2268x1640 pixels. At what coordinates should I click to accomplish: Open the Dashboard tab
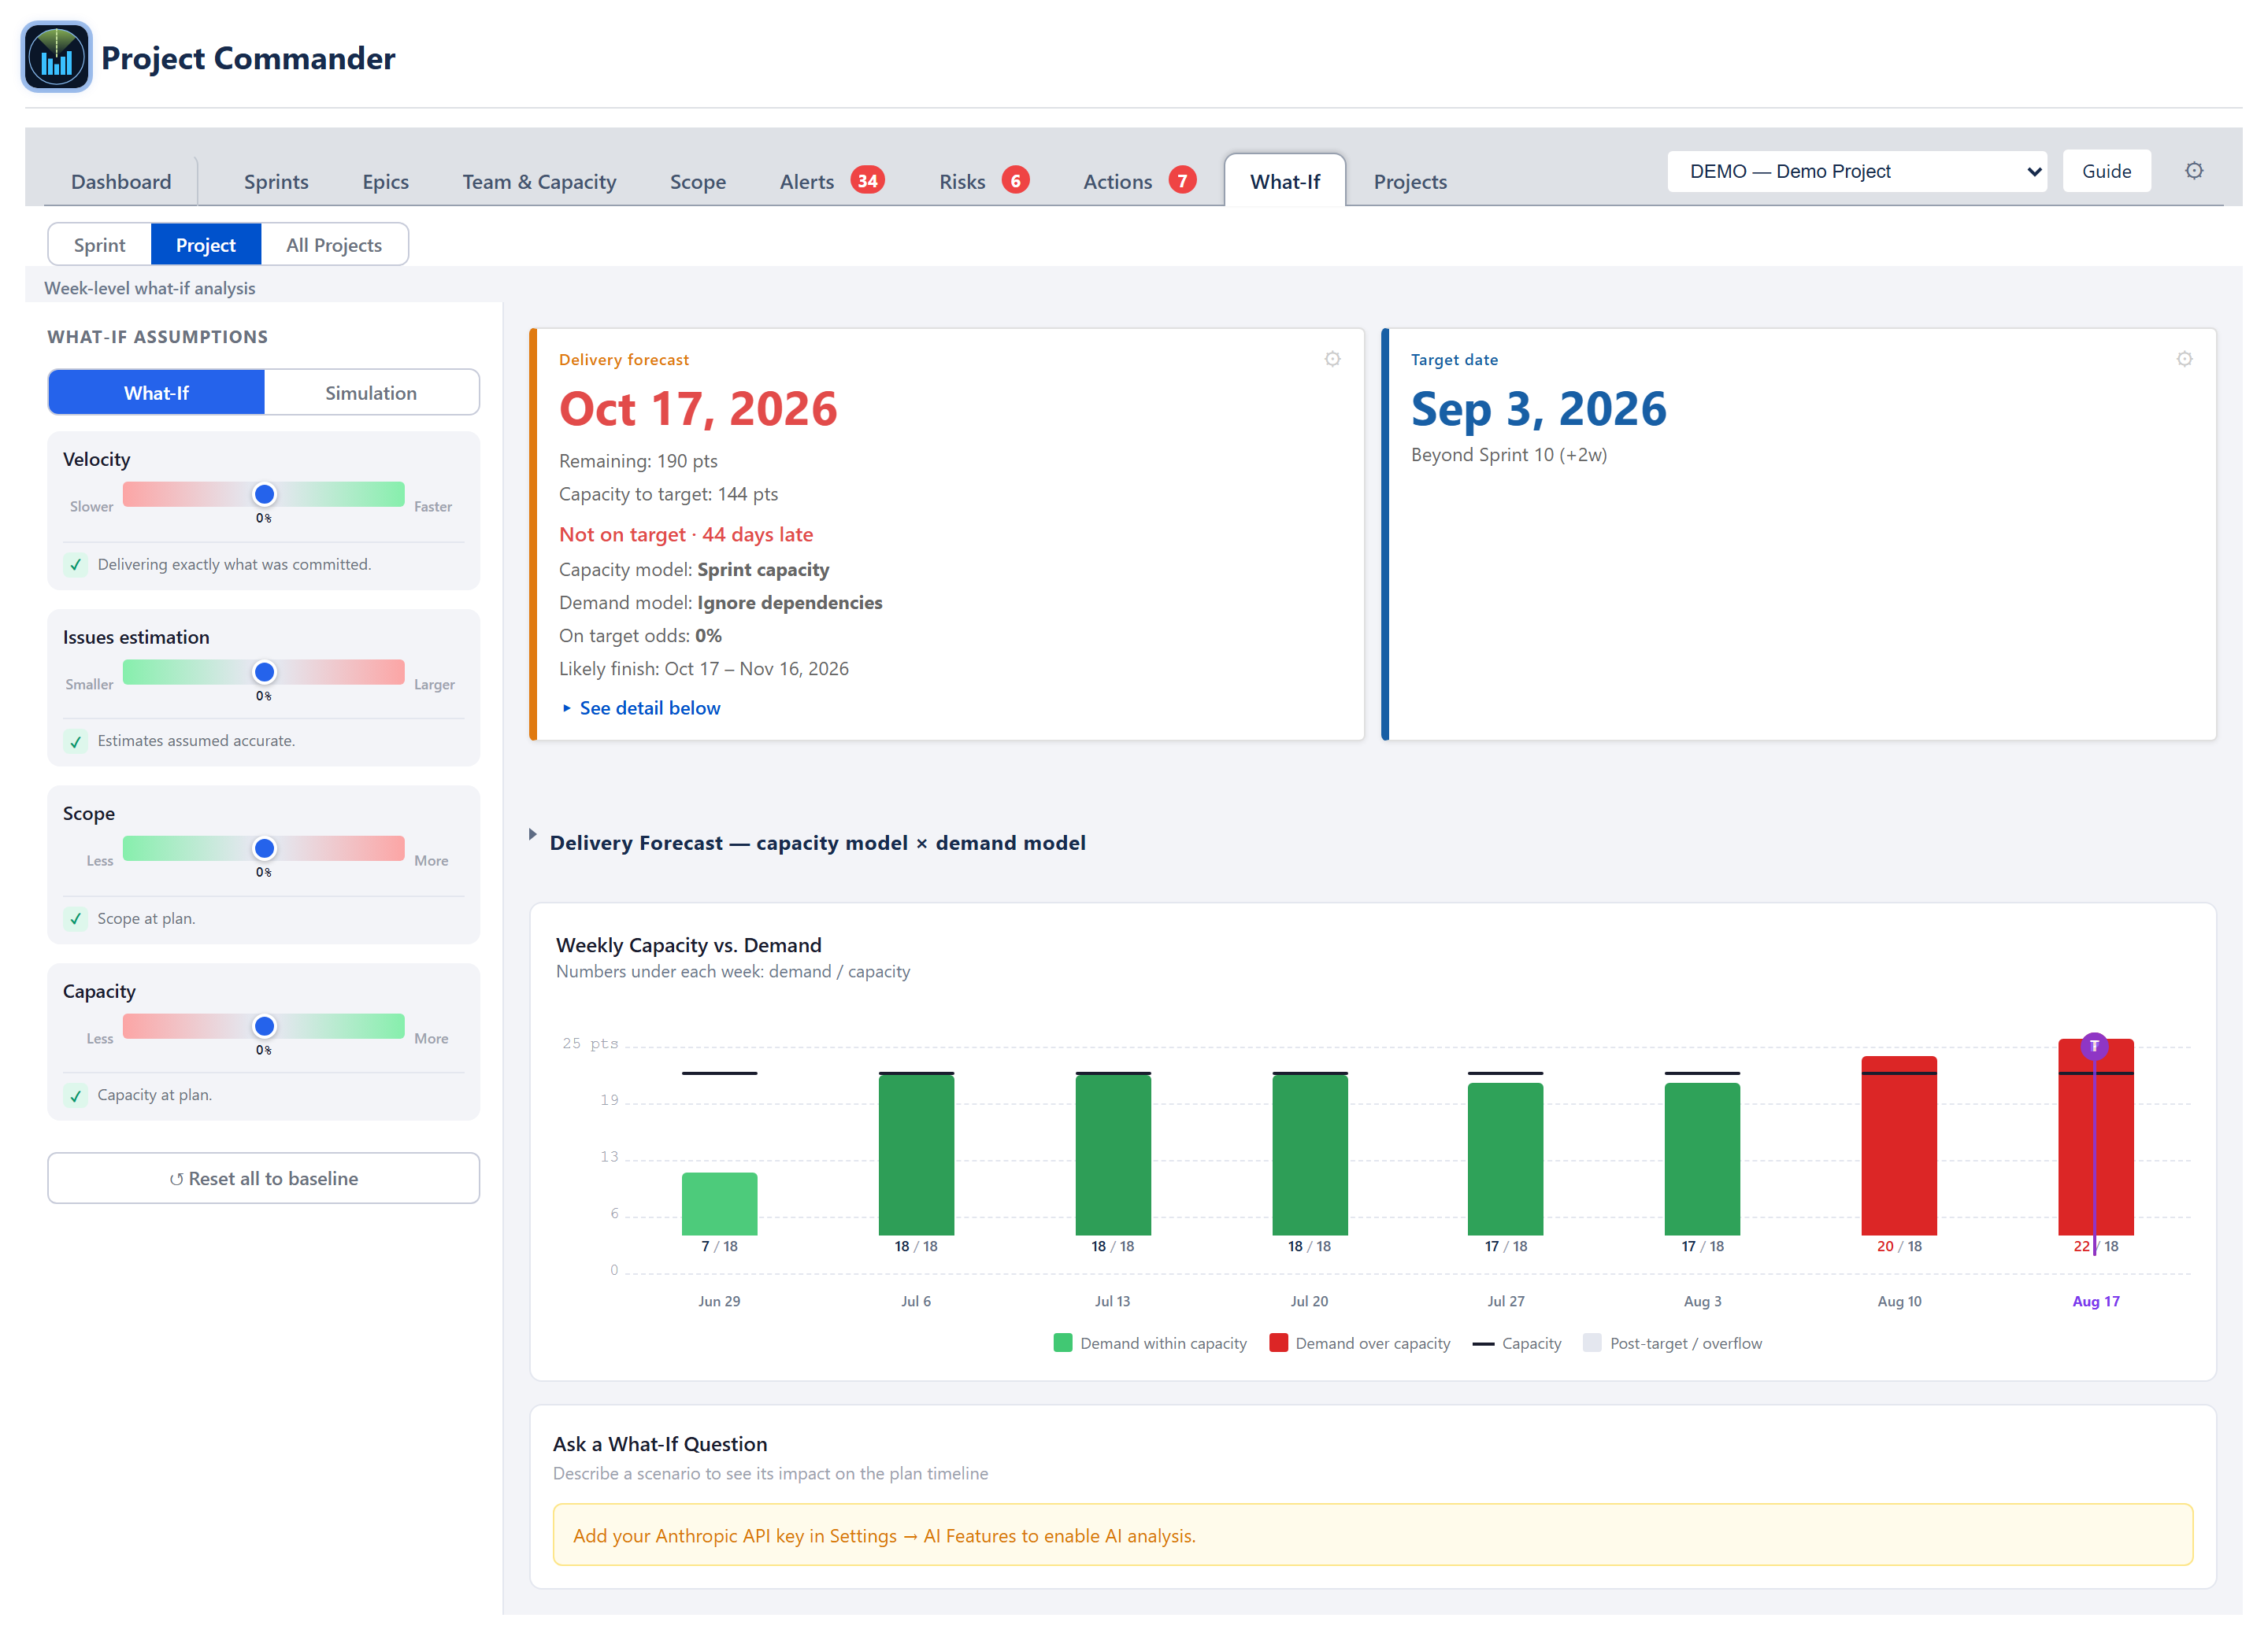click(x=121, y=181)
